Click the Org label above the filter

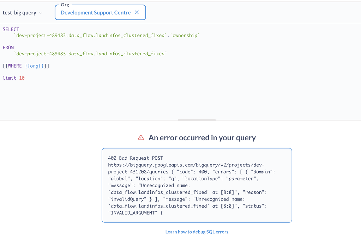pos(65,5)
